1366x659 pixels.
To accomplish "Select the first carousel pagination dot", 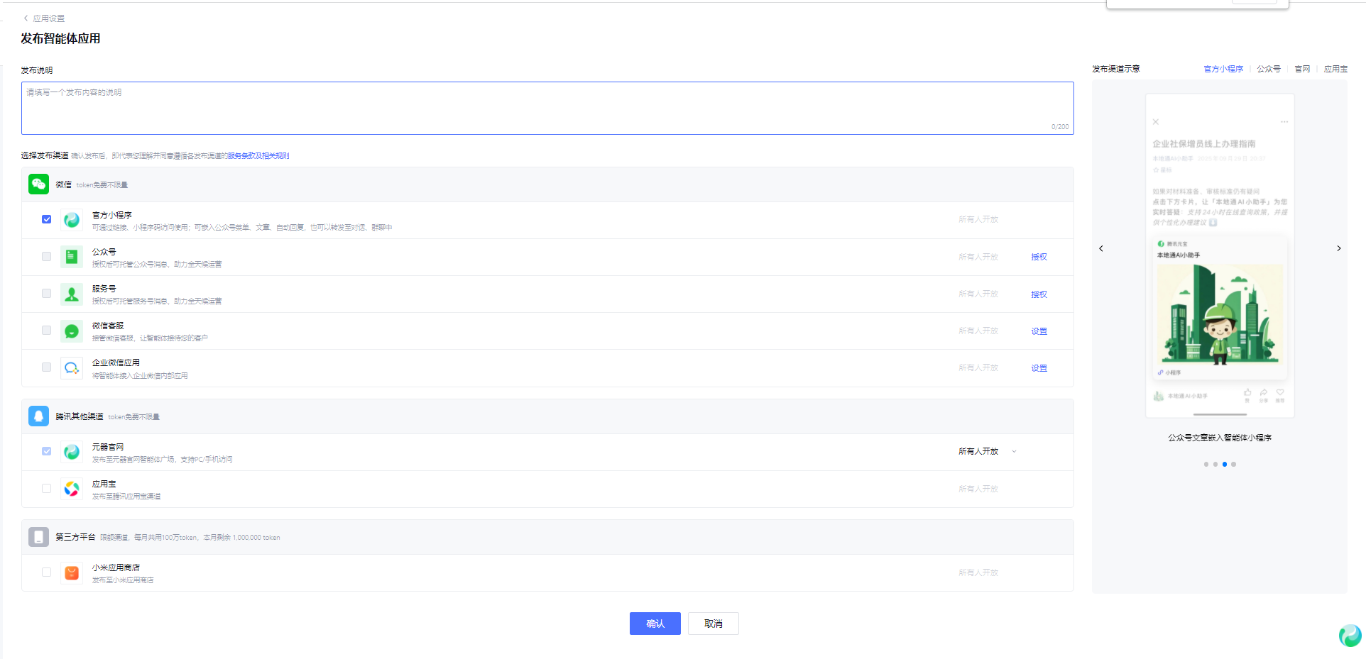I will pyautogui.click(x=1206, y=464).
